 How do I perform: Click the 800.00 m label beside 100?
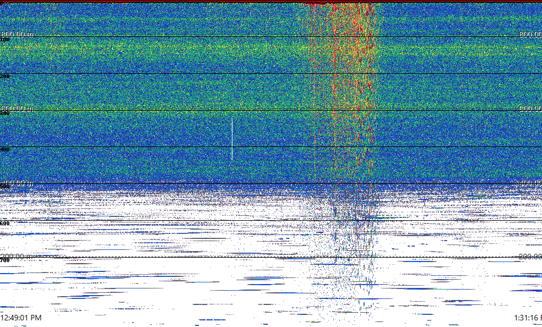click(17, 34)
